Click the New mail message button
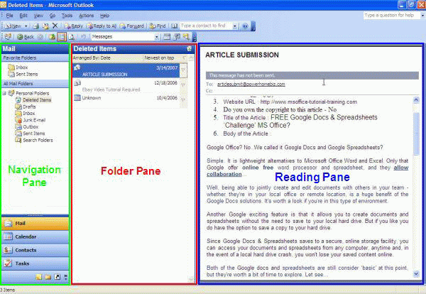This screenshot has width=426, height=294. 13,26
